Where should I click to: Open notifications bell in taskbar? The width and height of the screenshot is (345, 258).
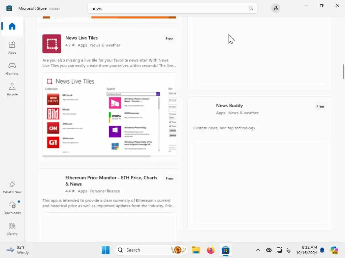coord(322,250)
